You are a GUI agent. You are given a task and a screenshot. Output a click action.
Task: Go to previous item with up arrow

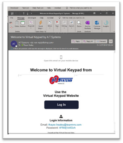[x=24, y=13]
